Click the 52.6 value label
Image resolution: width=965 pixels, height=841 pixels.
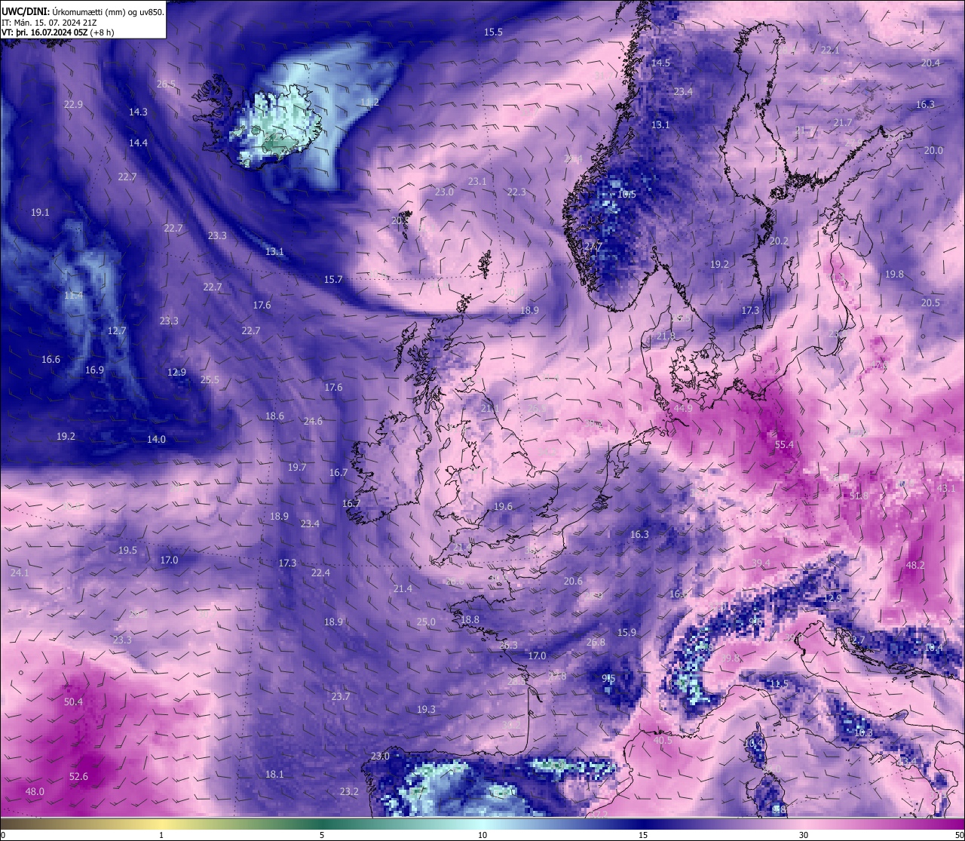[x=78, y=776]
